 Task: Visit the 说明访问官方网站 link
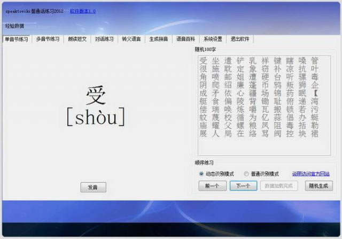click(x=310, y=174)
